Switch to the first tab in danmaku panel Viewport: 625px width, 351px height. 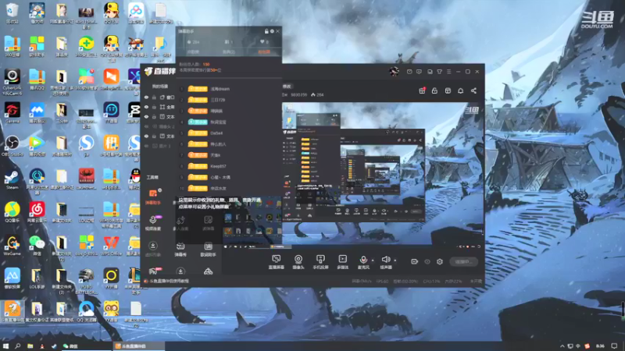pyautogui.click(x=193, y=51)
